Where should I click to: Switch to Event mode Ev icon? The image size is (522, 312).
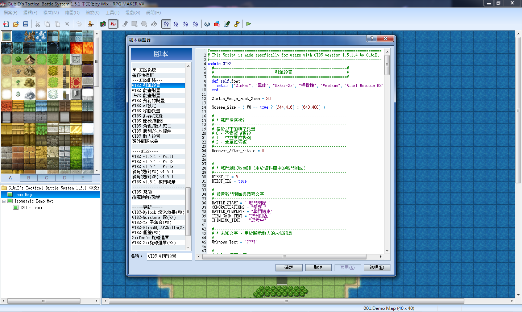(113, 24)
